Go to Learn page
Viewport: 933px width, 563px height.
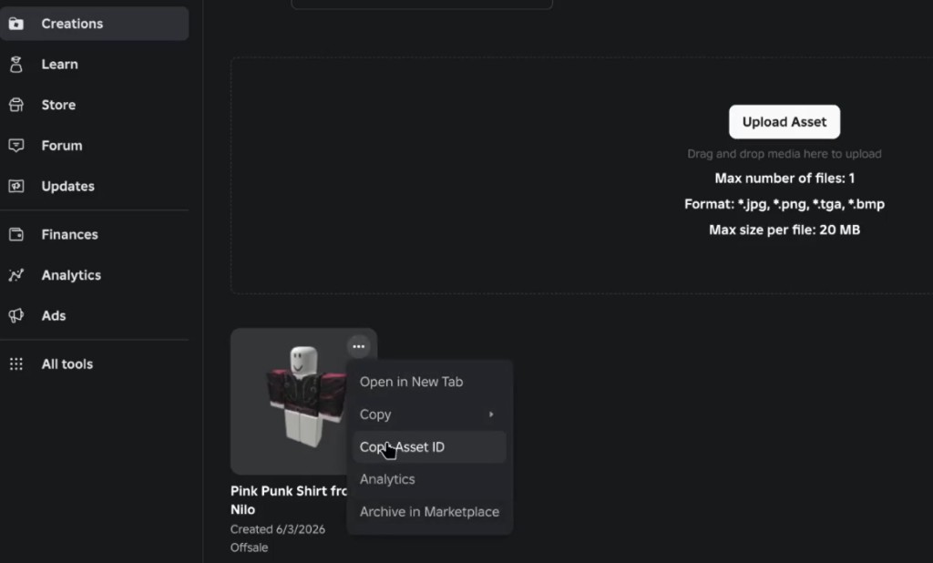59,65
